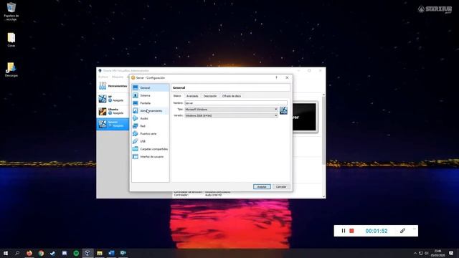Stop the screen recording
The height and width of the screenshot is (258, 459).
tap(351, 231)
